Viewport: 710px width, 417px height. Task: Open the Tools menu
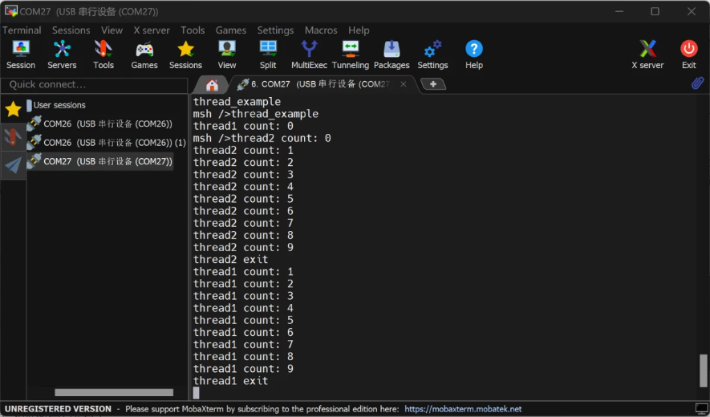(x=193, y=30)
